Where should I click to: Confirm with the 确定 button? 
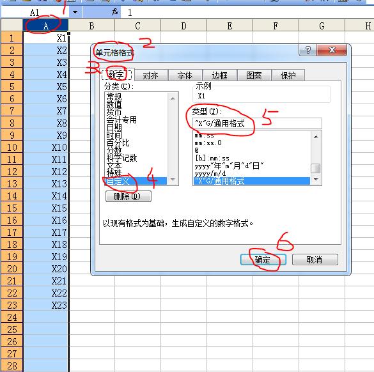click(x=263, y=260)
